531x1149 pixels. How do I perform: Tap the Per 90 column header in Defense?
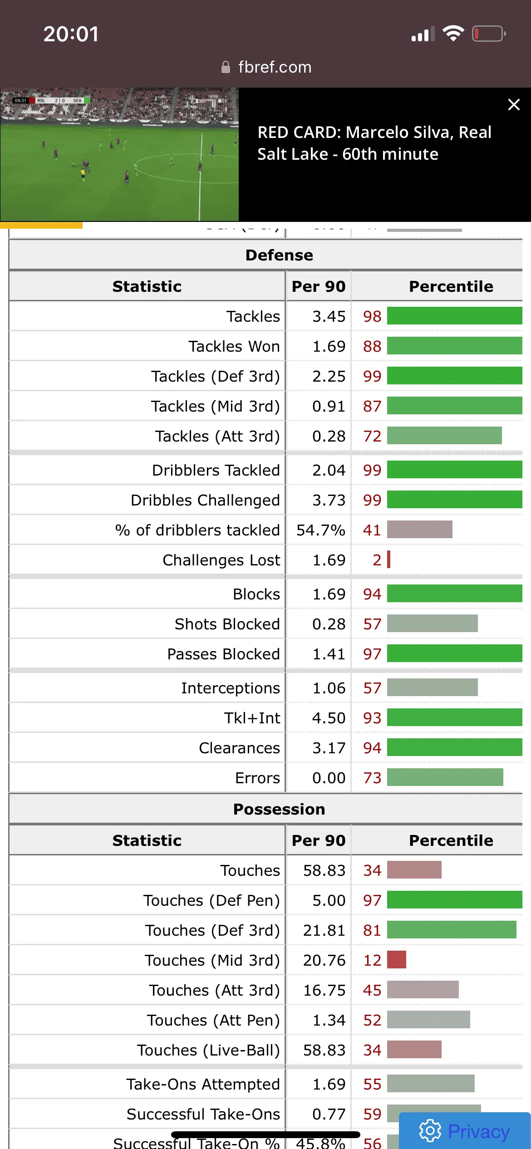click(x=319, y=286)
